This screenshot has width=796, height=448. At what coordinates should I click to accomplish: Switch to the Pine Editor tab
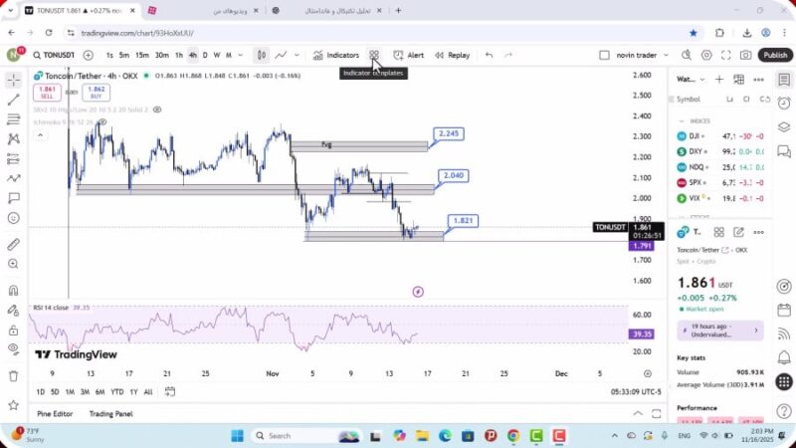(55, 413)
